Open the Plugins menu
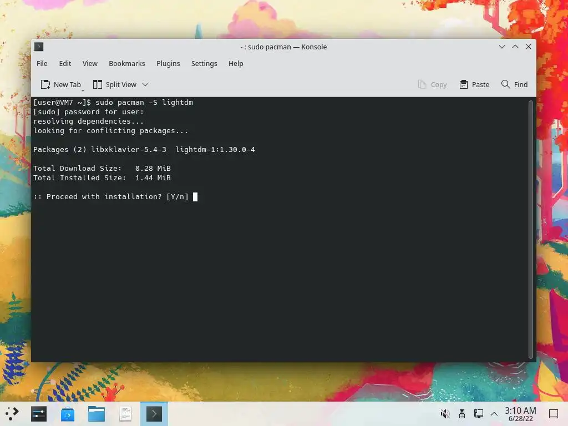 coord(168,63)
